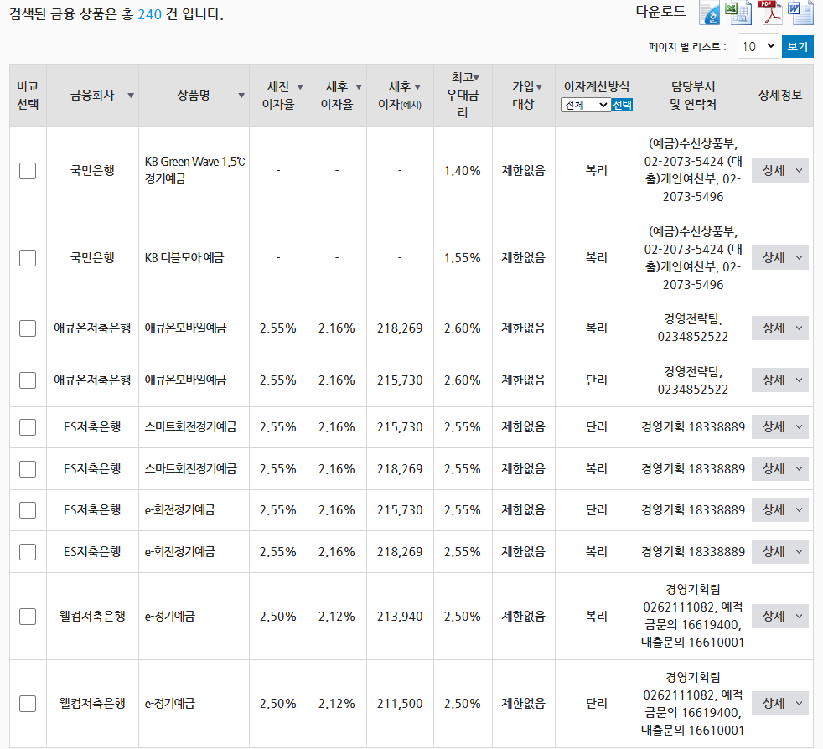Check compare box for KB Green Wave 1.5℃ 정기예금
This screenshot has height=749, width=823.
(x=28, y=171)
